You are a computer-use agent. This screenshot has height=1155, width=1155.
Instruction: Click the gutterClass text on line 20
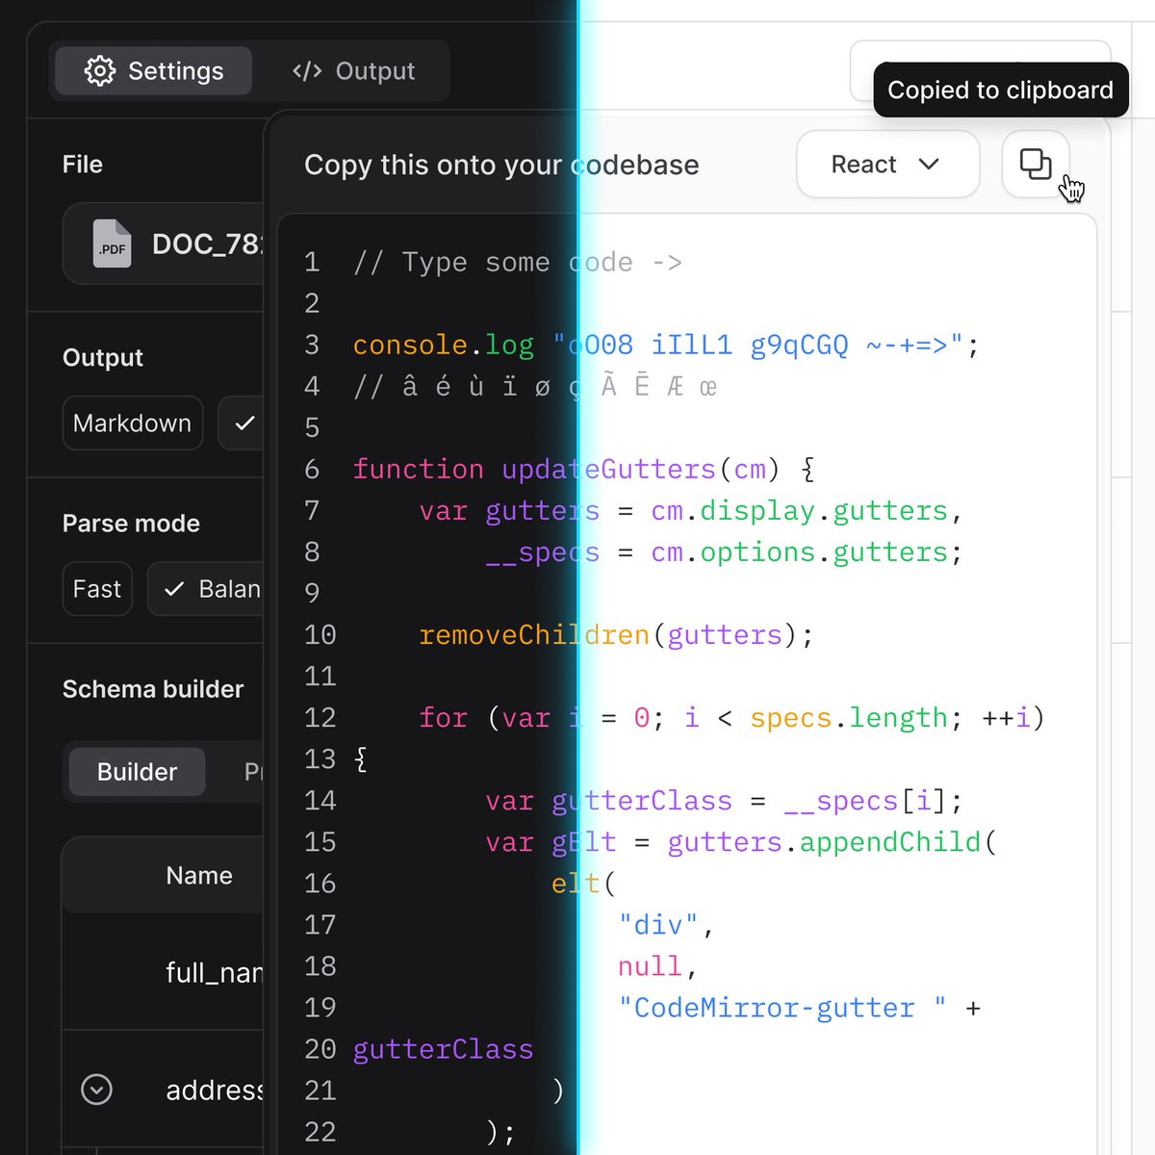[443, 1049]
